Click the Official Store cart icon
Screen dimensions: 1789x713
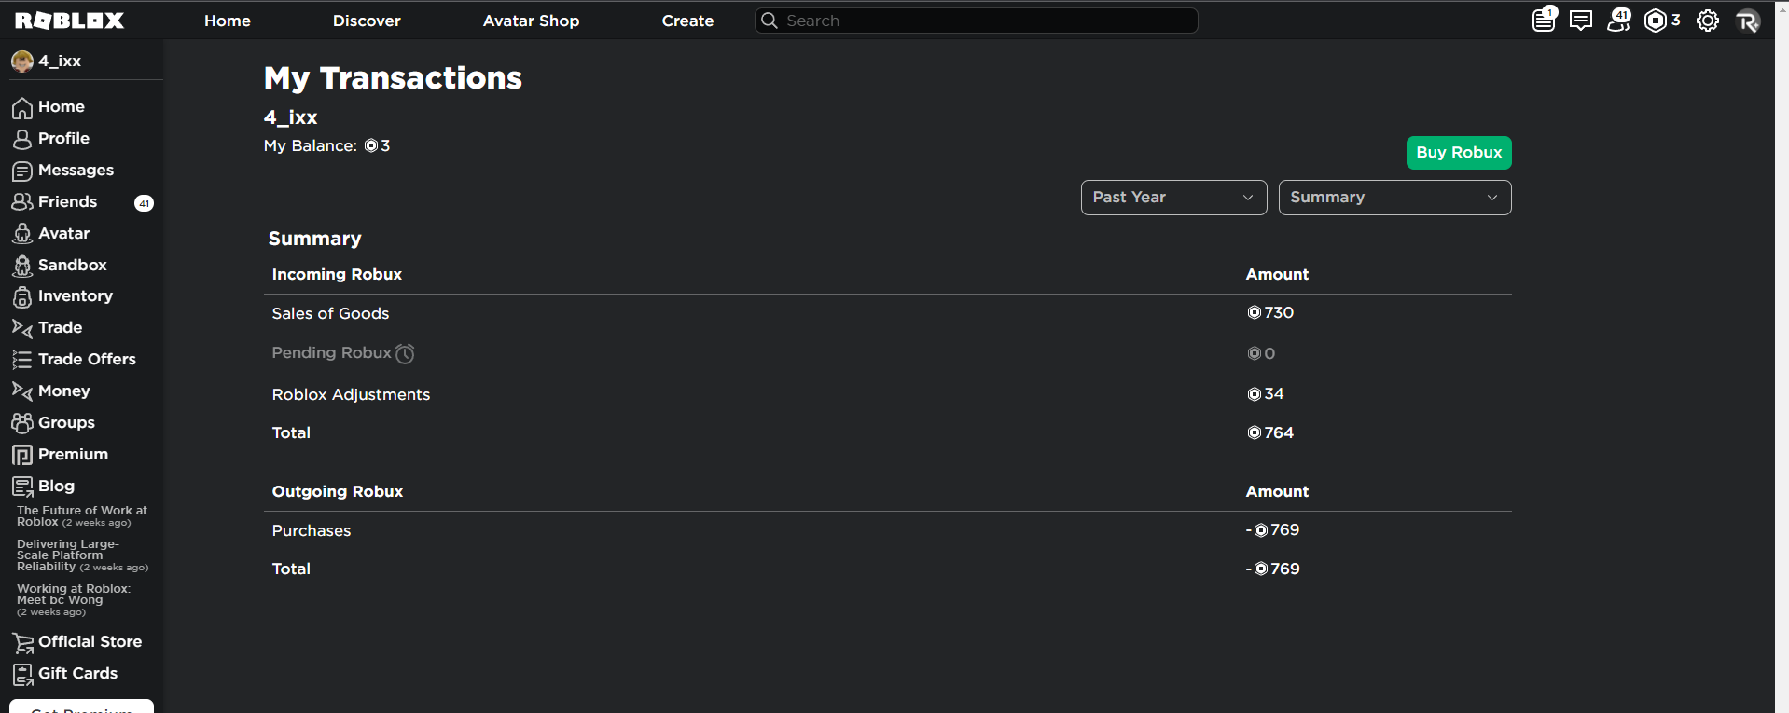22,643
